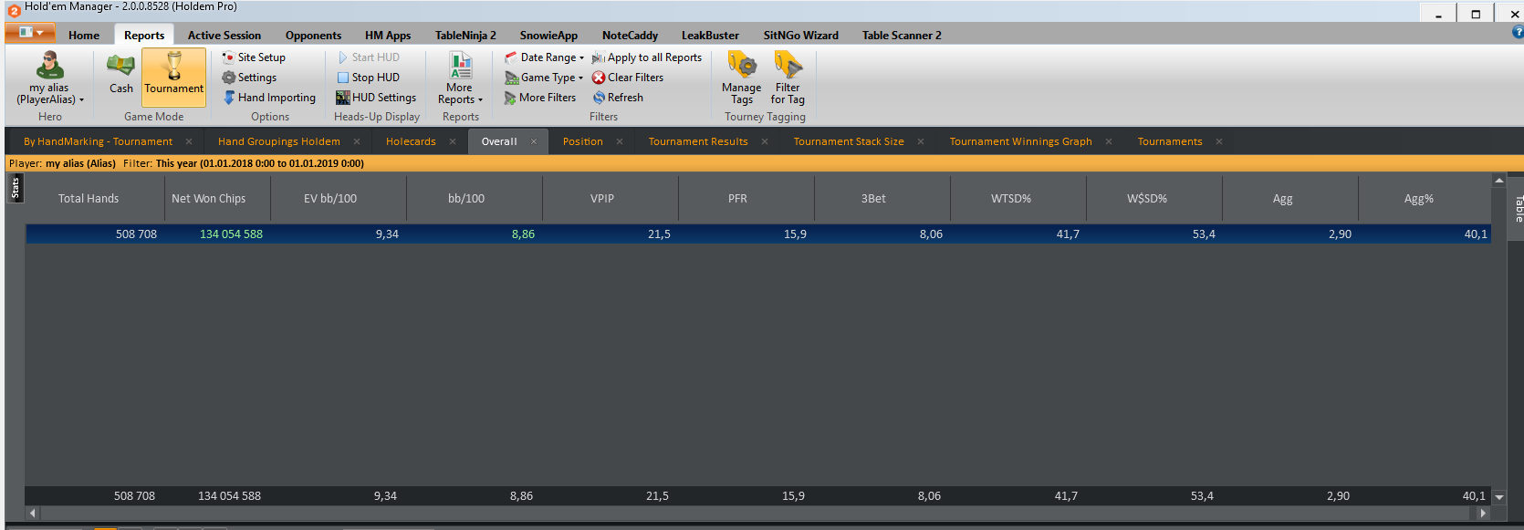Open Hand Importing
The image size is (1524, 530).
269,98
